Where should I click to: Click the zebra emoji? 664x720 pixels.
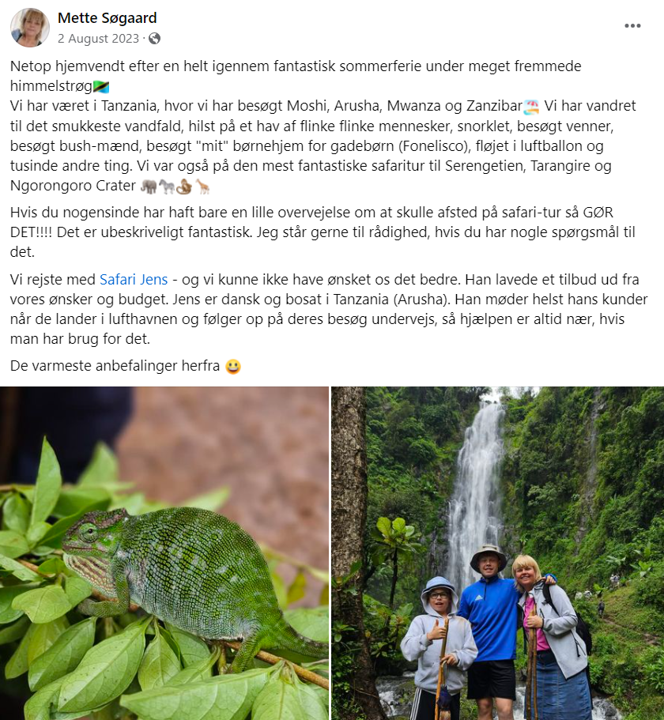click(x=166, y=187)
